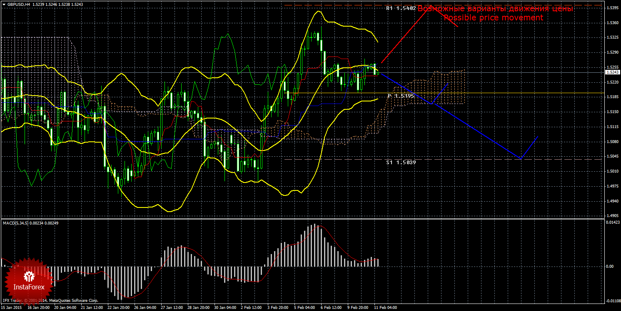621x311 pixels.
Task: Click the 'Possible price movement' annotation text
Action: [x=493, y=18]
